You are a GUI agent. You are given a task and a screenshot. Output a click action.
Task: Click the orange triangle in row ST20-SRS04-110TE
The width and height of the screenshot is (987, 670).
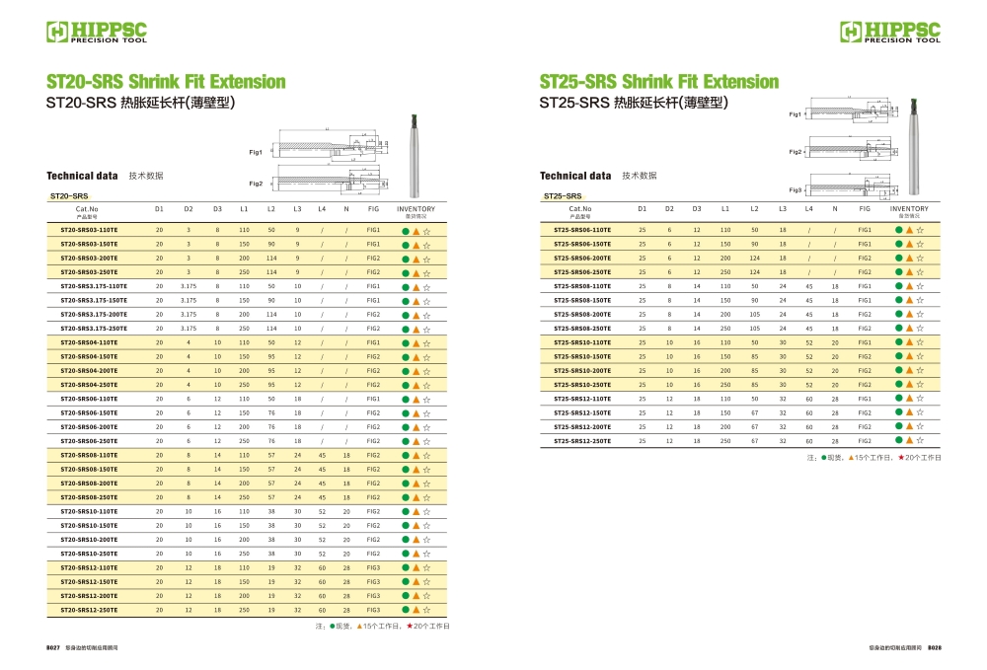(417, 343)
